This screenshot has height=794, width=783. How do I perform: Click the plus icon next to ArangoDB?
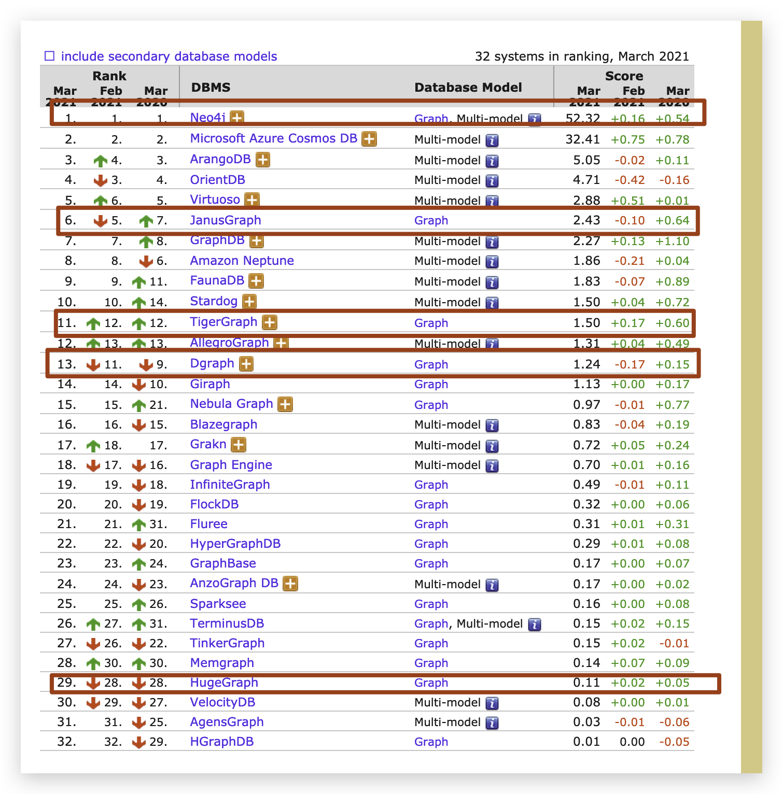coord(263,160)
